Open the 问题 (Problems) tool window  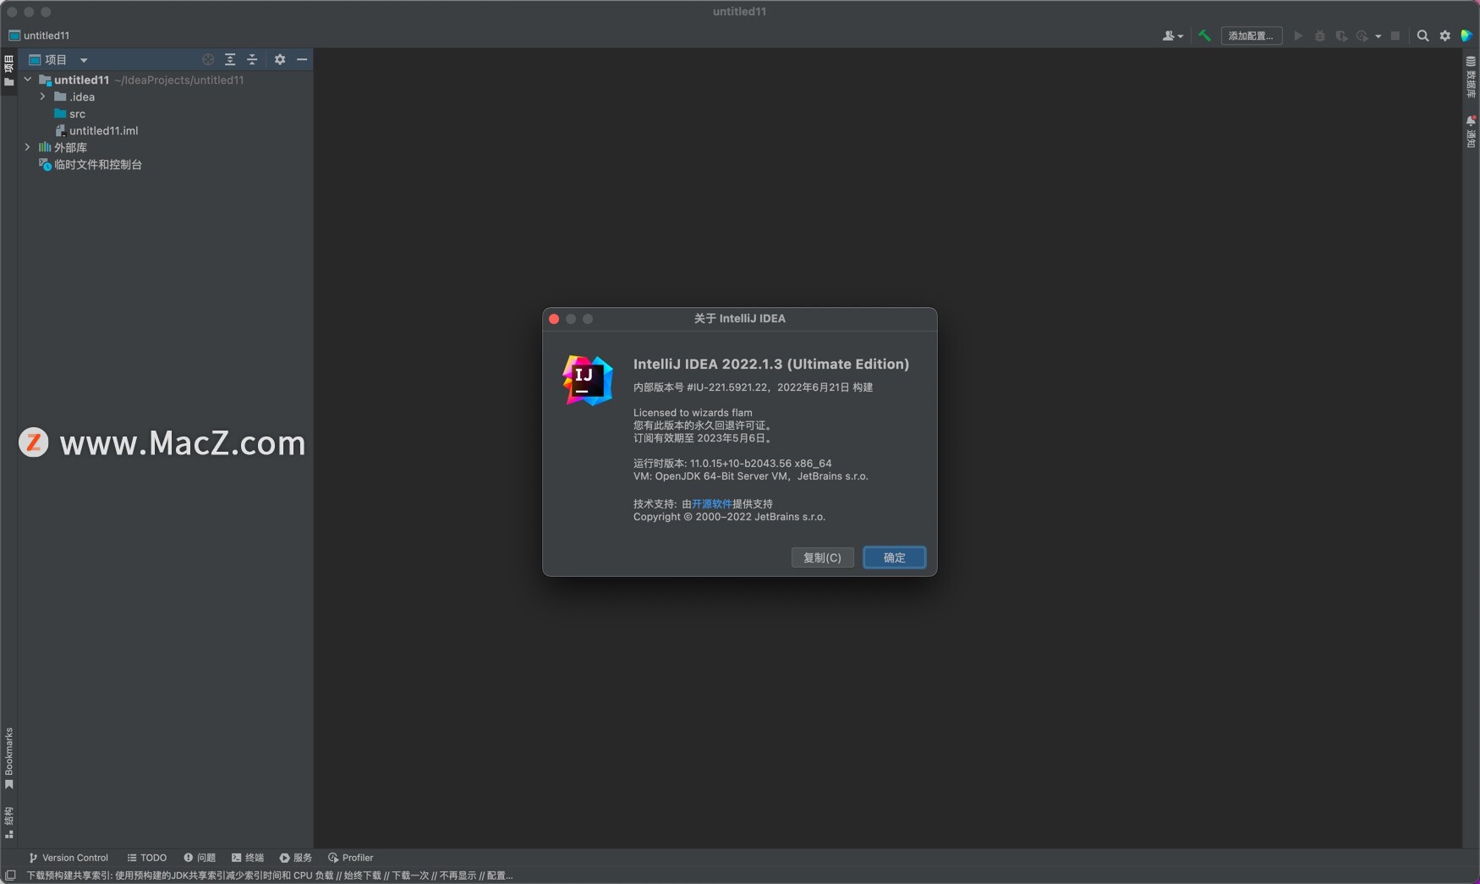(x=200, y=858)
